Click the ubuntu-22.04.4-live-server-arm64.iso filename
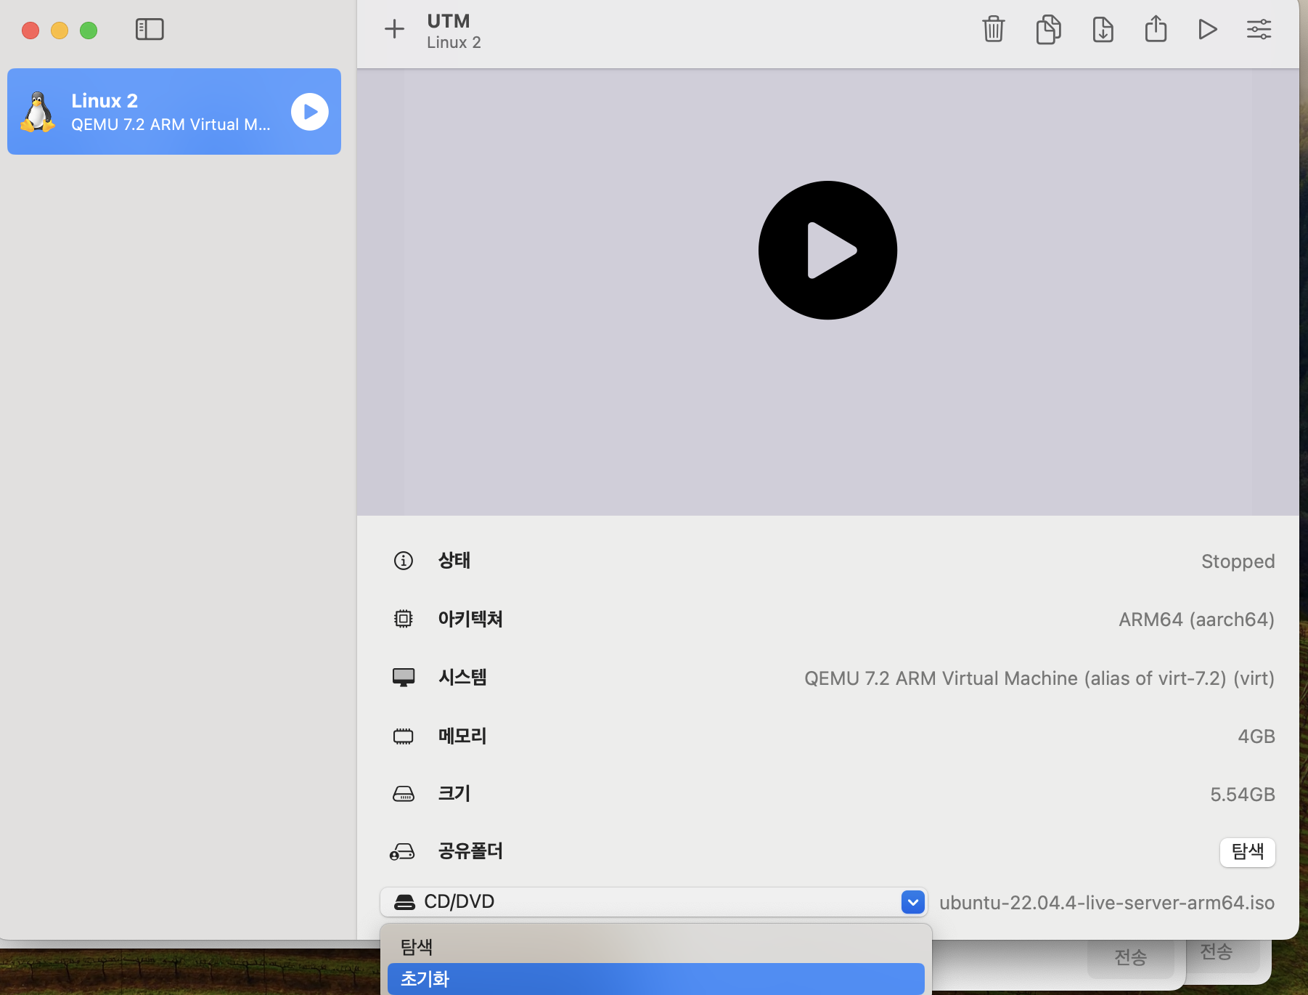This screenshot has width=1308, height=995. [x=1107, y=903]
